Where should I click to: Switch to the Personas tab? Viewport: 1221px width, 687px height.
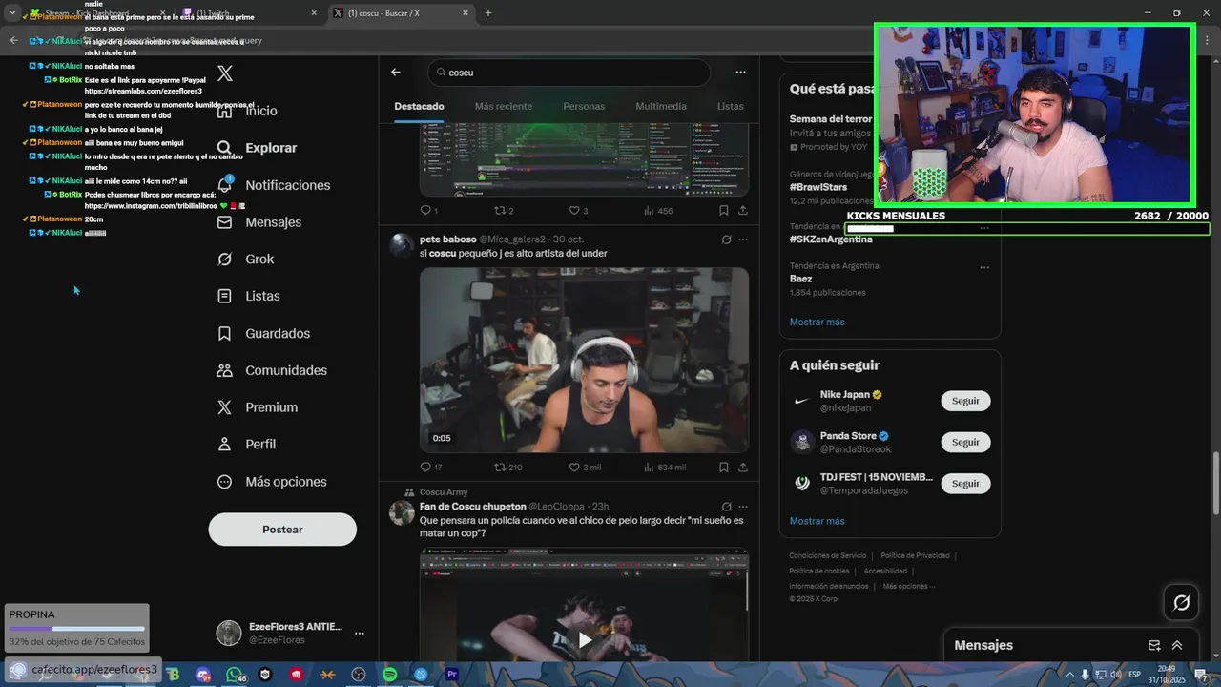coord(584,106)
